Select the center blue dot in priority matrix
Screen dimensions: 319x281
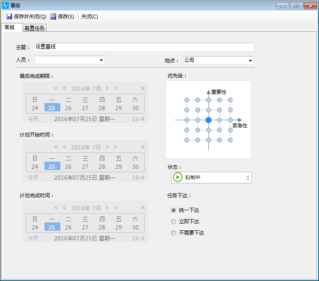tap(208, 120)
